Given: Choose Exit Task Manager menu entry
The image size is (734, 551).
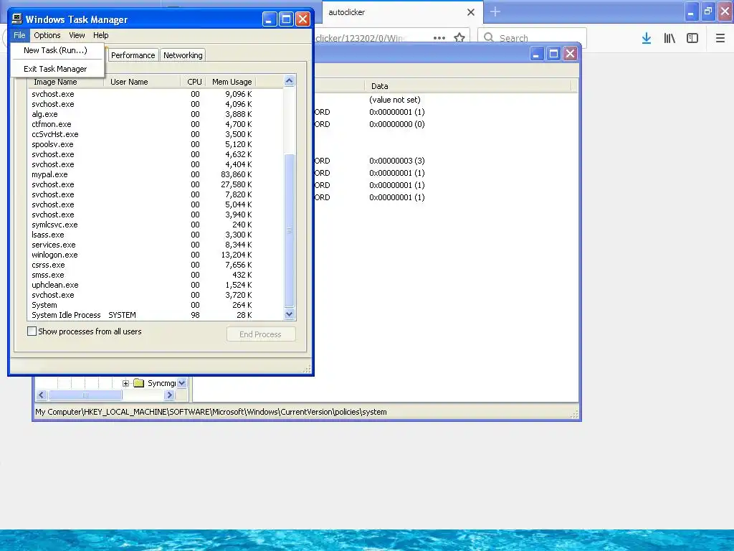Looking at the screenshot, I should (55, 69).
